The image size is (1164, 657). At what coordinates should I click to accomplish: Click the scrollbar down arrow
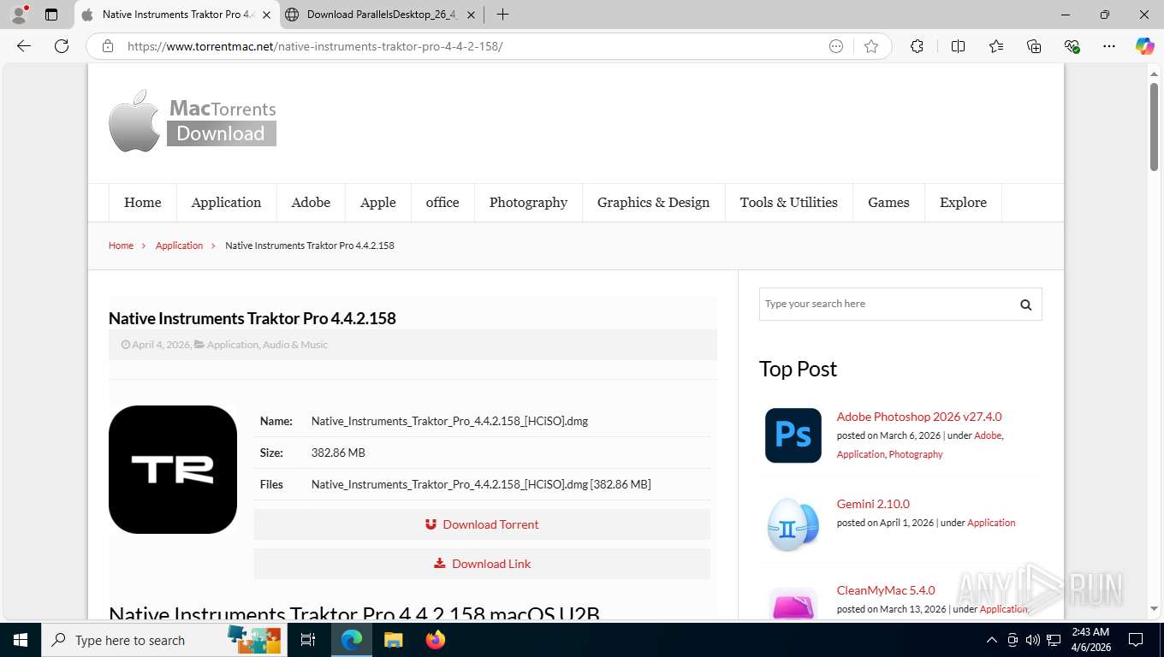pyautogui.click(x=1154, y=609)
